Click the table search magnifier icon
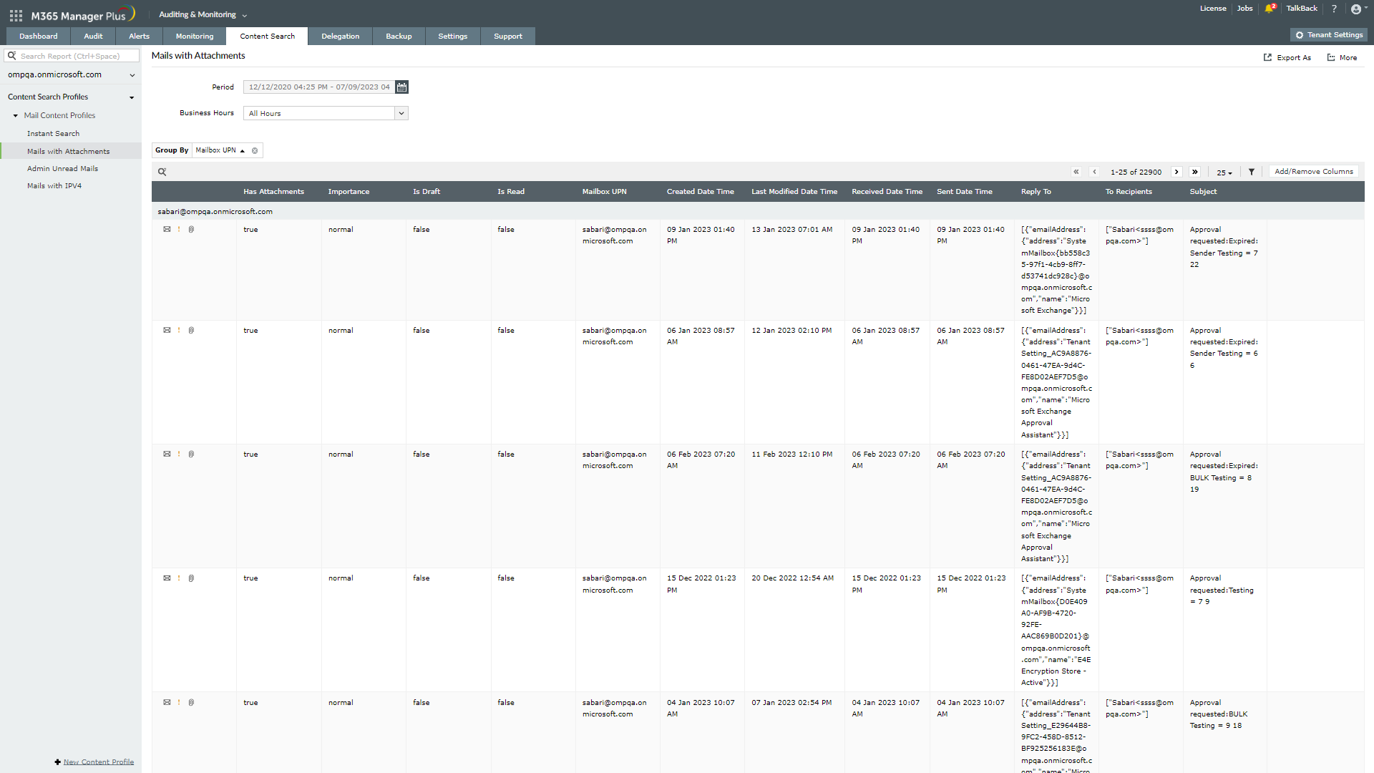The width and height of the screenshot is (1374, 773). [x=162, y=172]
